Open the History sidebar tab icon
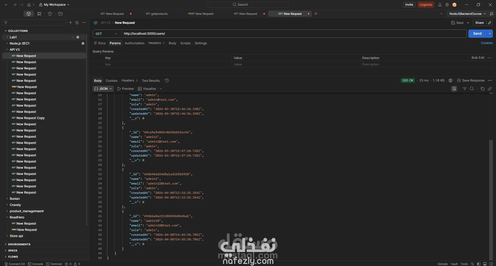 click(50, 14)
